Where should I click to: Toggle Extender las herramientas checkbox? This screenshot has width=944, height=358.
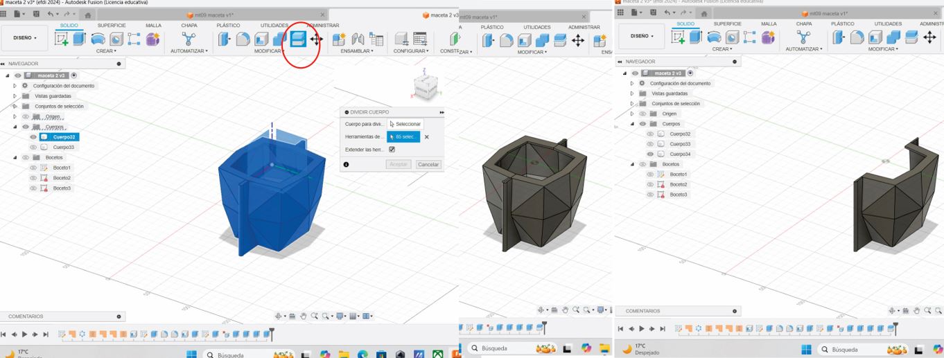coord(392,150)
